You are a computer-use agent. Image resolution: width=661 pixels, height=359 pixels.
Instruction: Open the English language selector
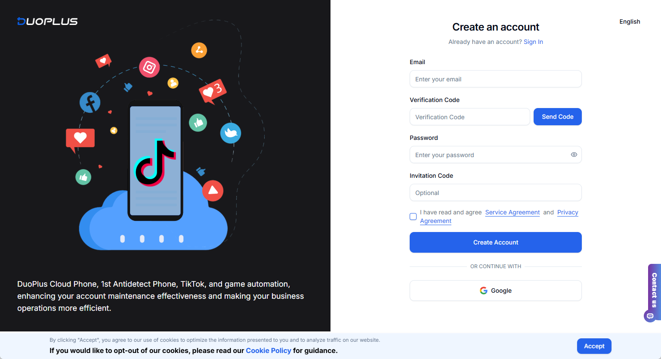click(630, 22)
